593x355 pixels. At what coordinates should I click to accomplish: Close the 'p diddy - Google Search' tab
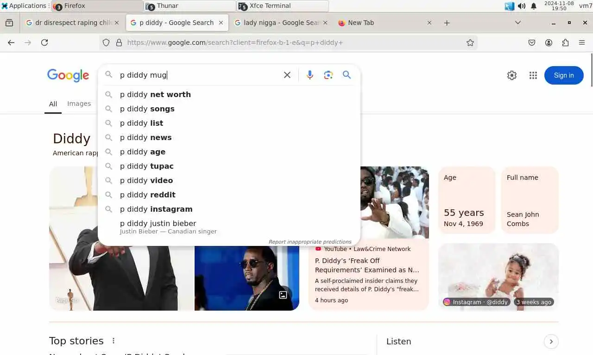pyautogui.click(x=221, y=23)
